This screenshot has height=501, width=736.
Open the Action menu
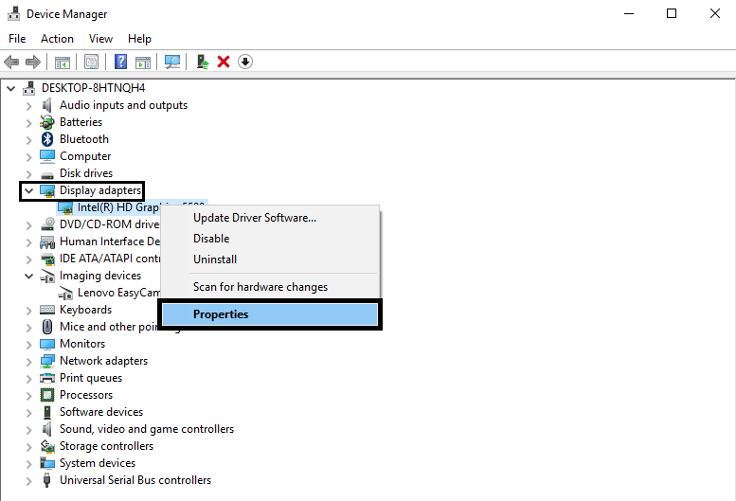pyautogui.click(x=57, y=39)
